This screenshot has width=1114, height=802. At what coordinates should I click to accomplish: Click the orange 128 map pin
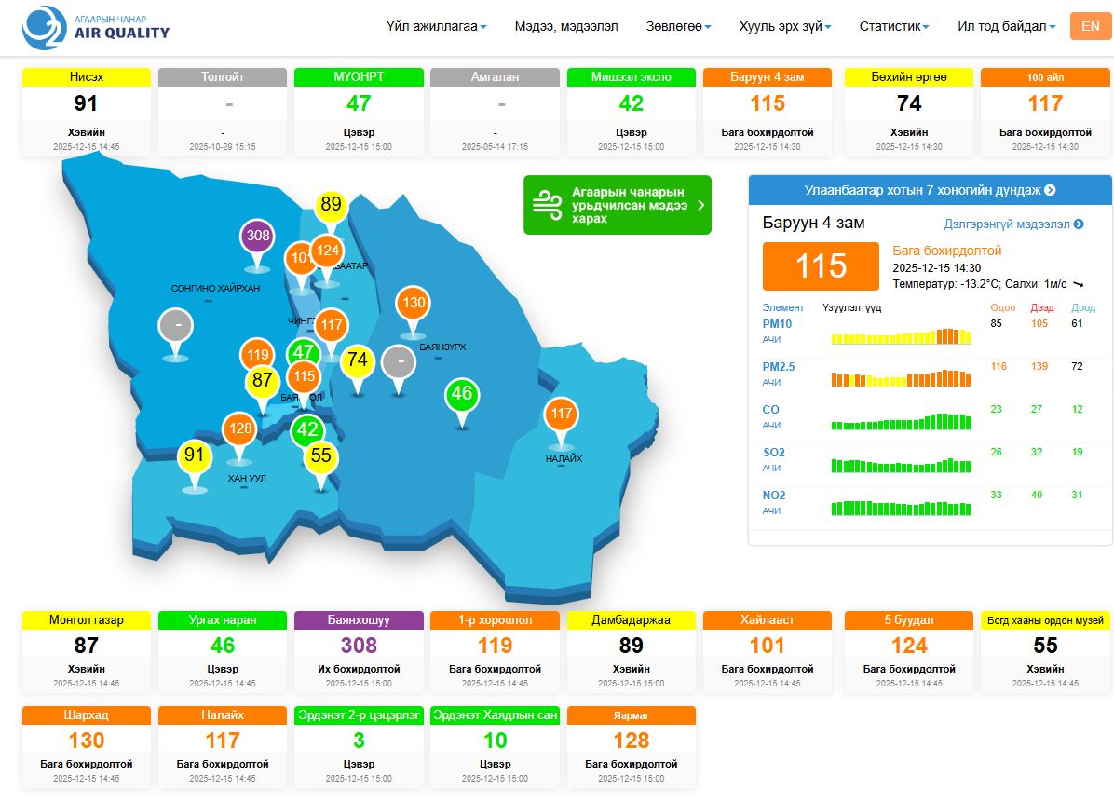(239, 428)
